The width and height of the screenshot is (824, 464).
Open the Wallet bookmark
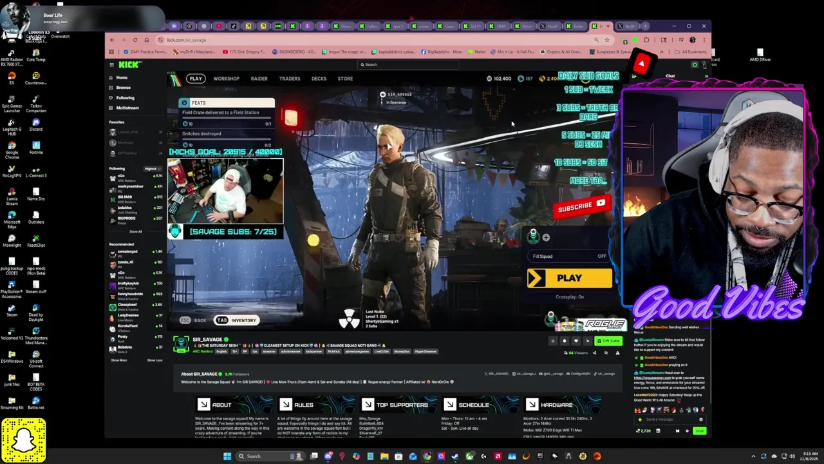pos(477,52)
